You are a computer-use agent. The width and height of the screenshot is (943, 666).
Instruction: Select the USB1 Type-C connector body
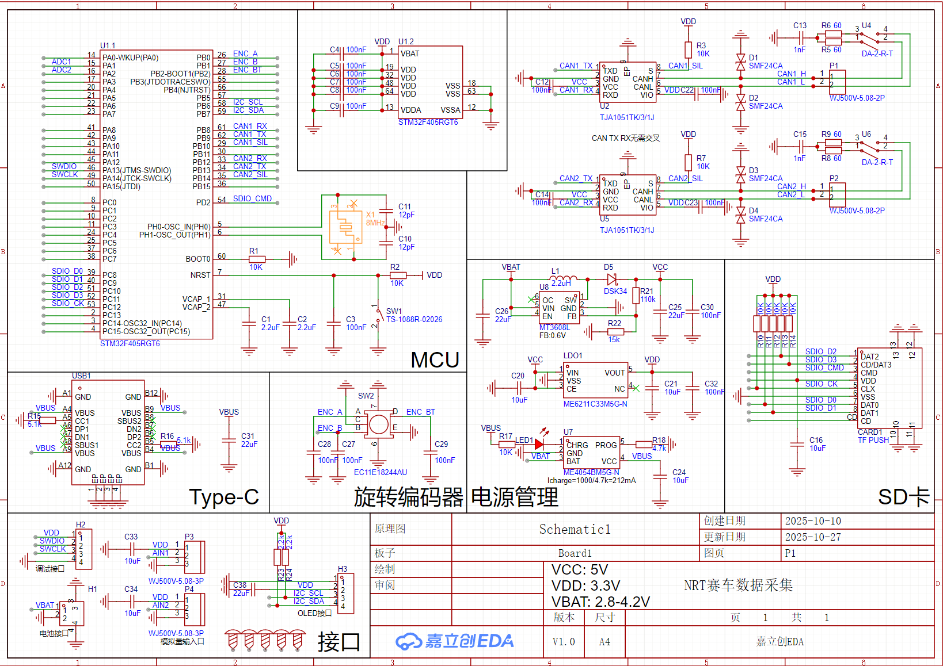tap(108, 432)
